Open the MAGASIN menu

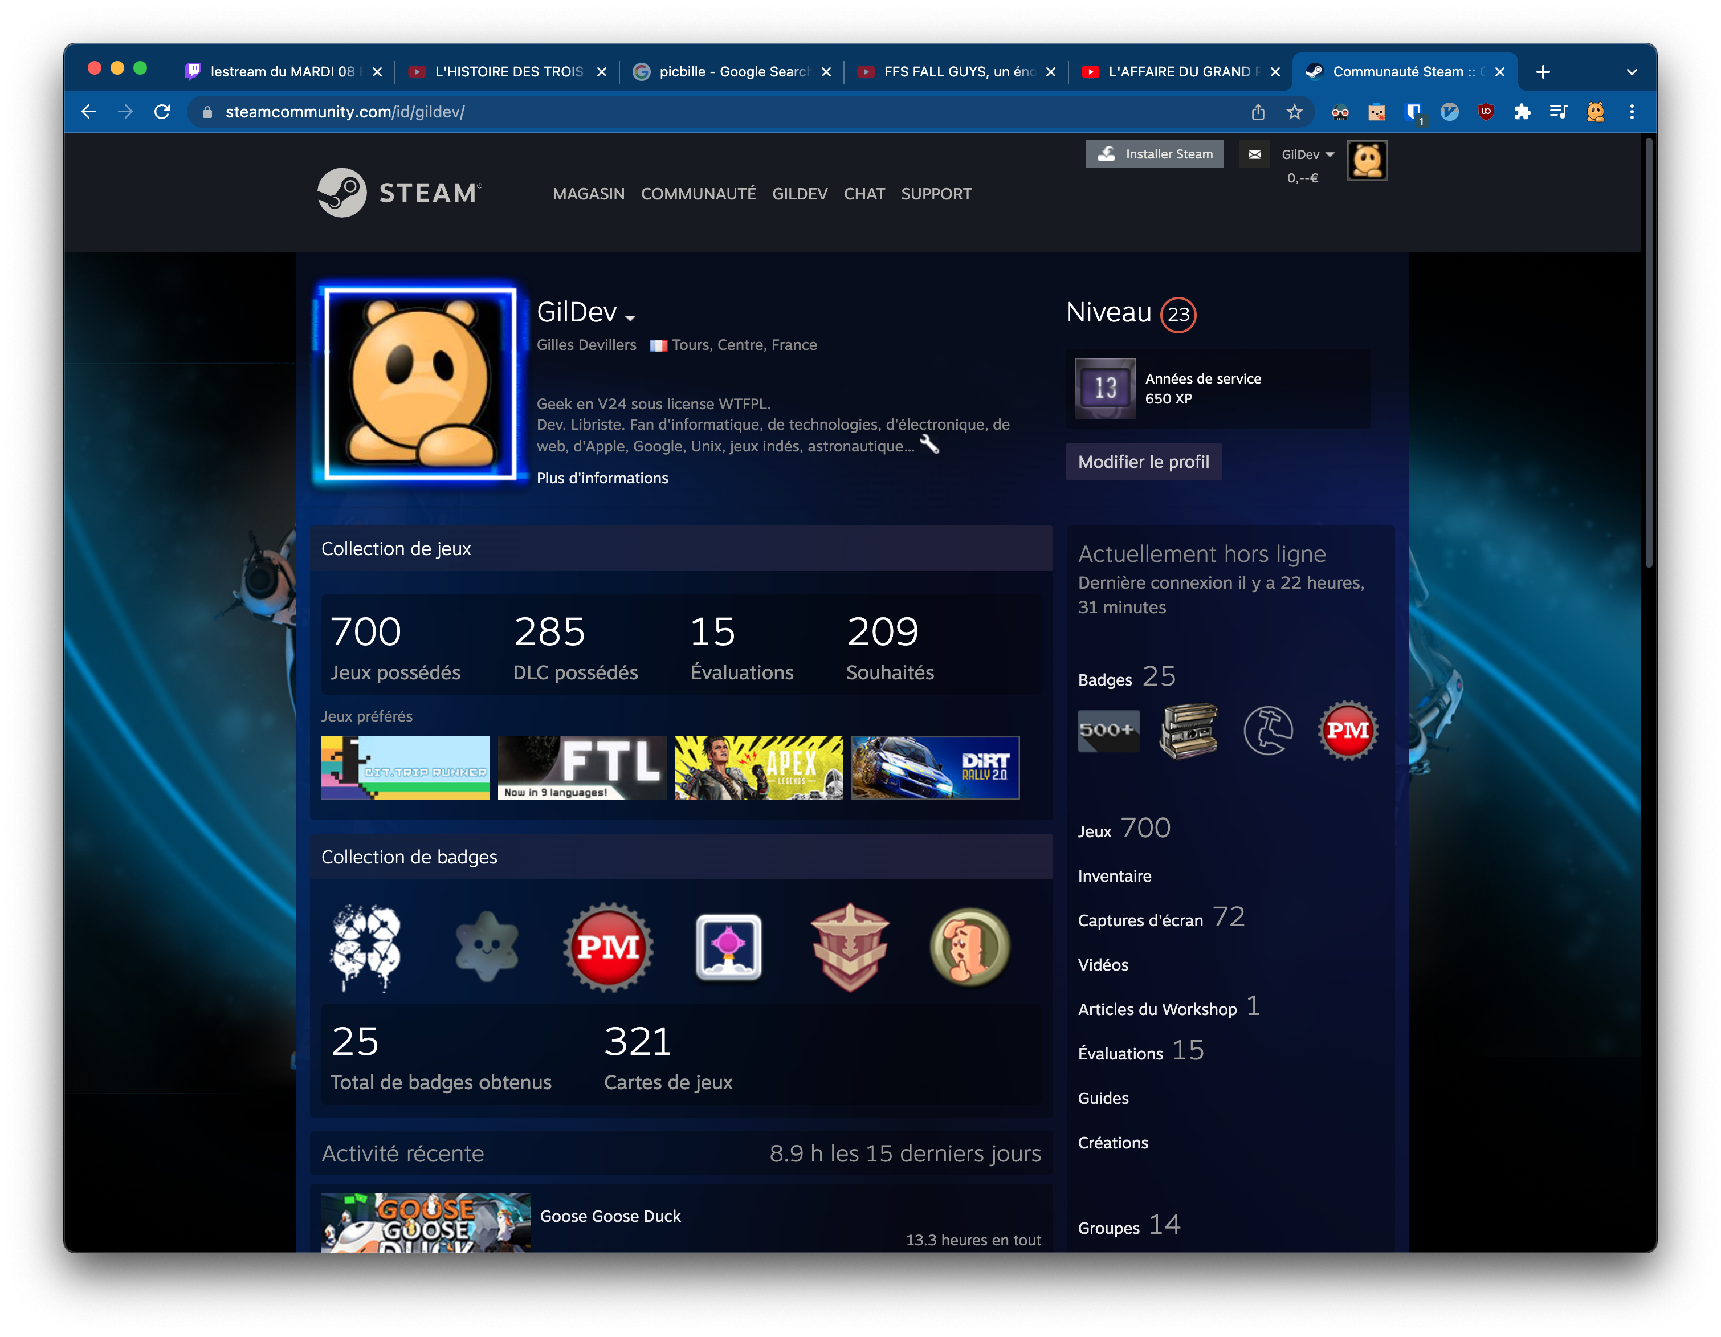click(589, 194)
